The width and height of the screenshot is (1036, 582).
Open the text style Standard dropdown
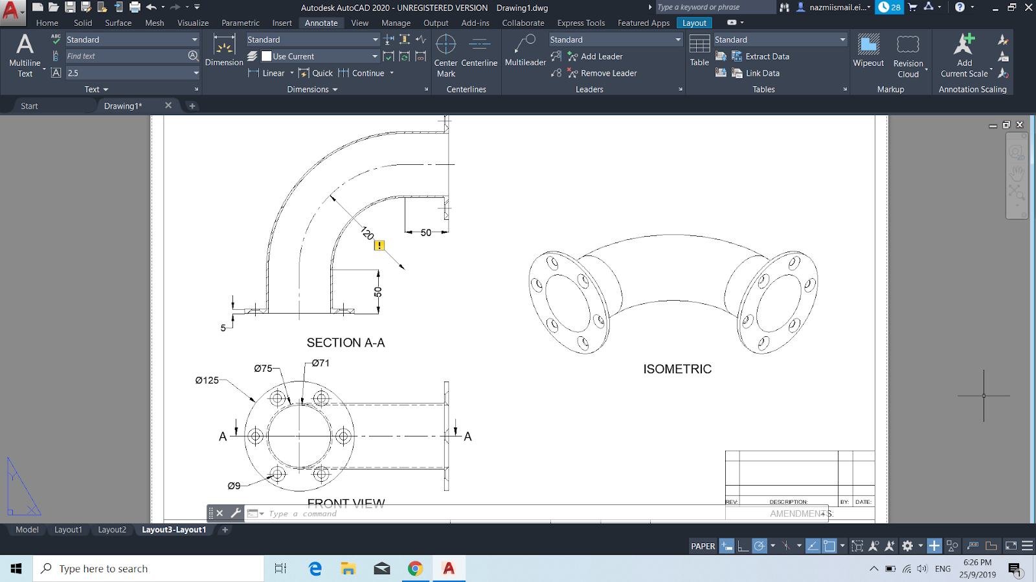click(194, 39)
